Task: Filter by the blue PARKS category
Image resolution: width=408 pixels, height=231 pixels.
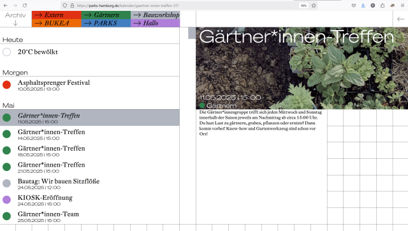Action: click(x=106, y=23)
